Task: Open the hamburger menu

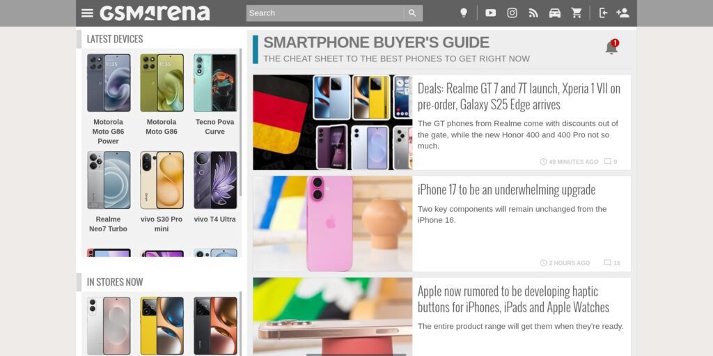Action: (87, 13)
